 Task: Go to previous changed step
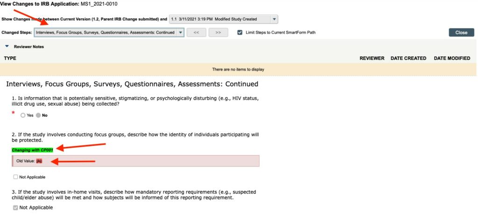[197, 33]
